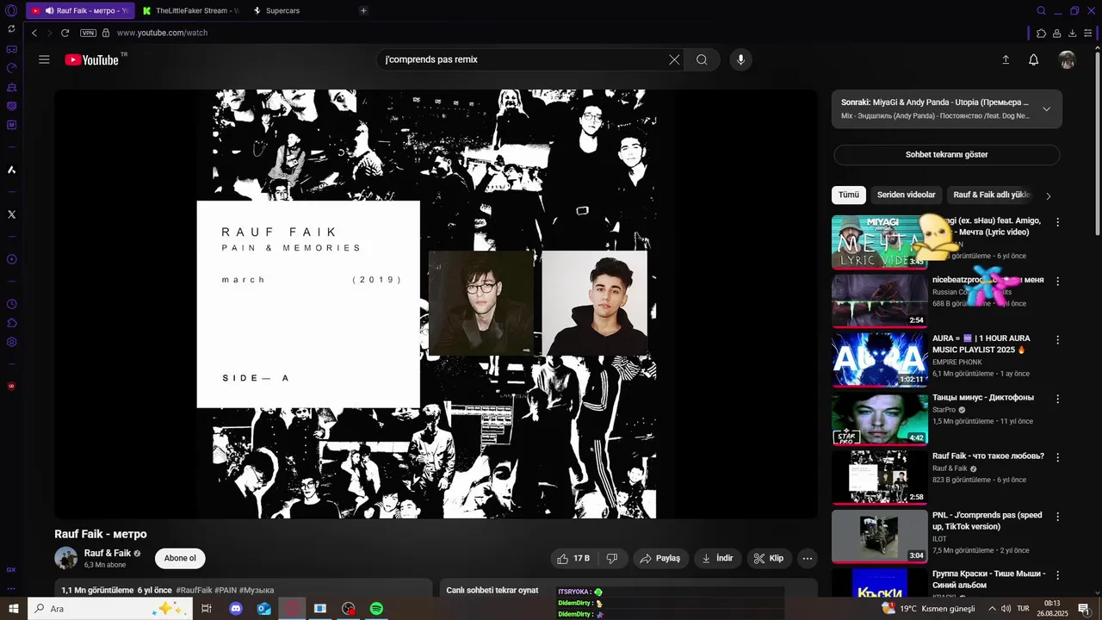The height and width of the screenshot is (620, 1102).
Task: Open the browser downloads icon
Action: [x=1073, y=33]
